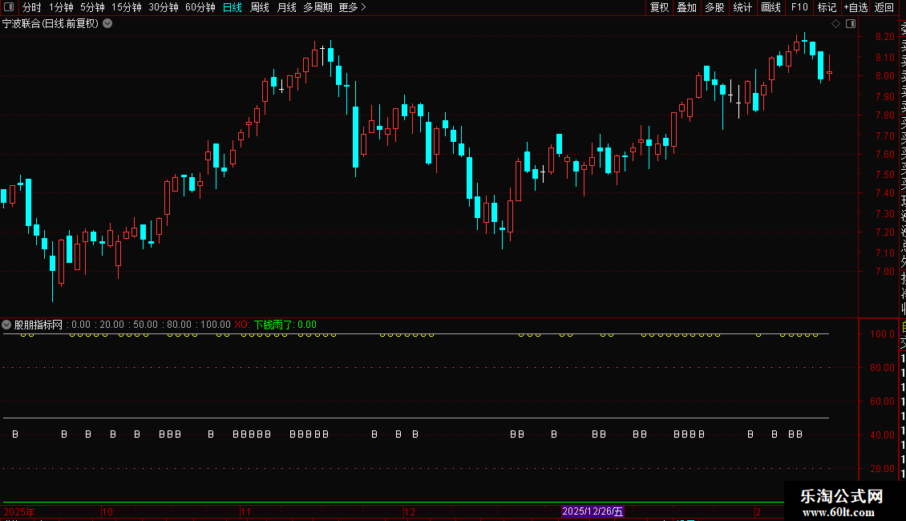The image size is (906, 521).
Task: Click the 40.00 indicator axis label
Action: pos(882,435)
